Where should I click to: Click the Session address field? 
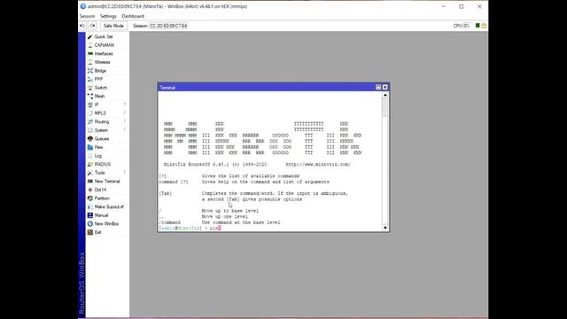pyautogui.click(x=168, y=26)
